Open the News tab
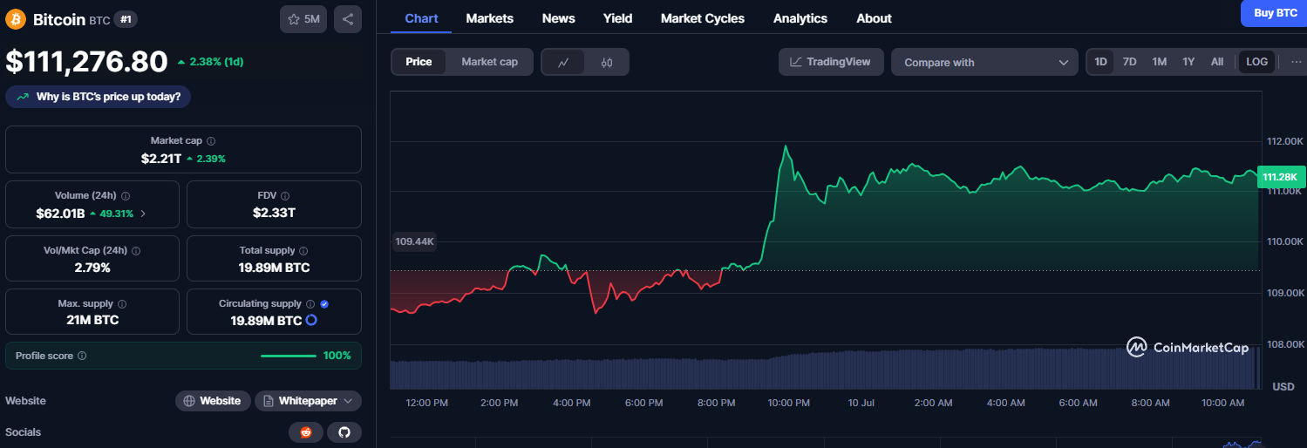The width and height of the screenshot is (1307, 448). 558,18
